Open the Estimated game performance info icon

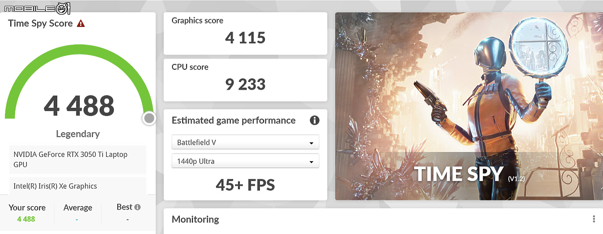[x=315, y=120]
